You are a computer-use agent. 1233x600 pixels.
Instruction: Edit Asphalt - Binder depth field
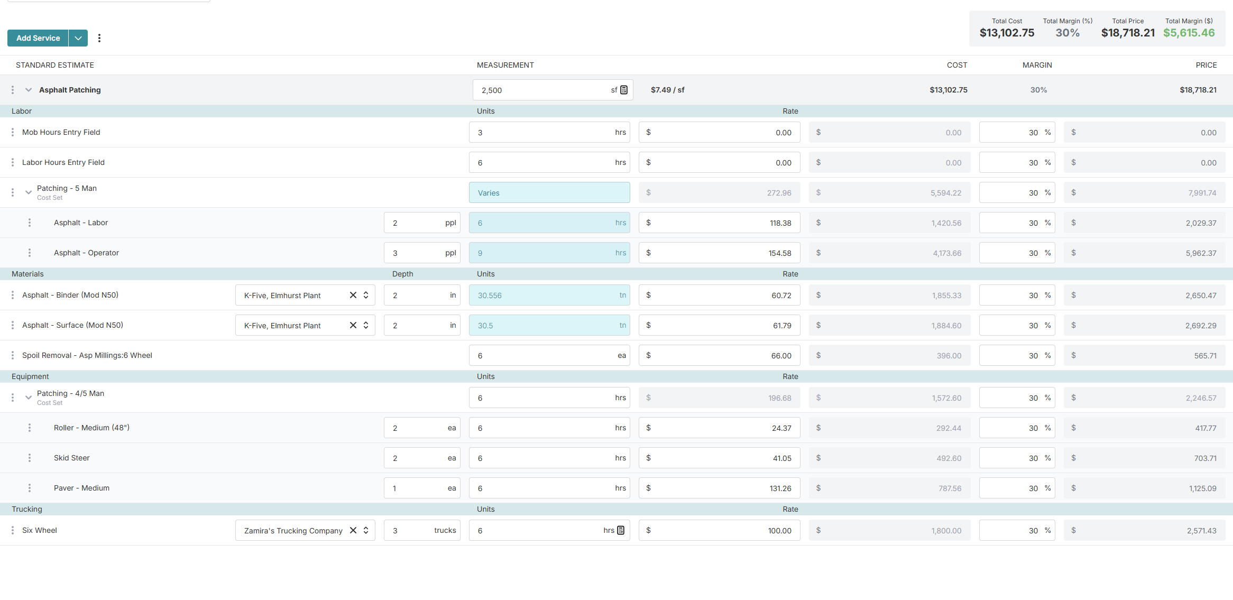tap(422, 295)
